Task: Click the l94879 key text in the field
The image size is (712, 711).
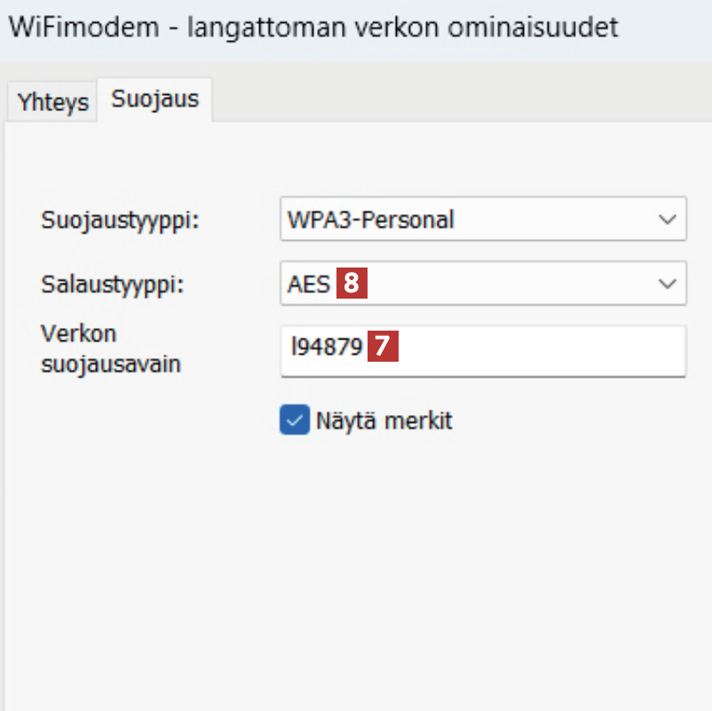Action: [327, 348]
